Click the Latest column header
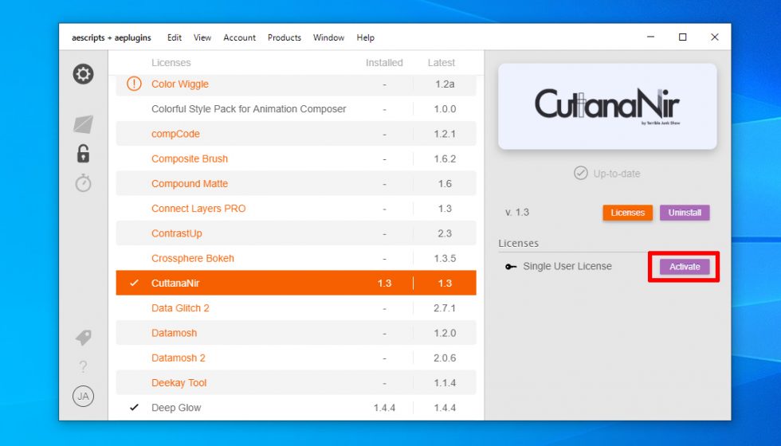 click(x=442, y=63)
